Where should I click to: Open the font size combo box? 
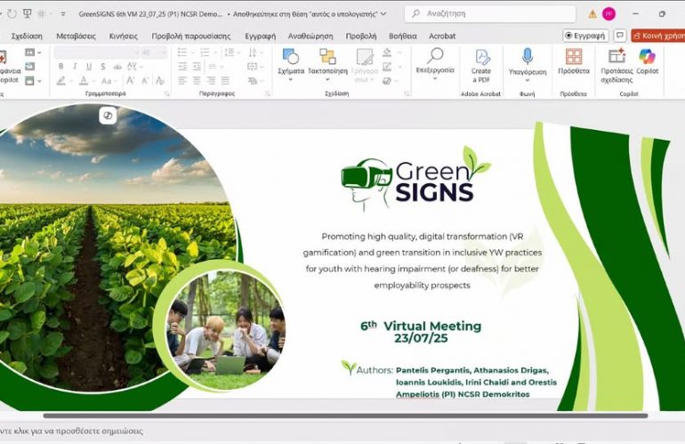click(154, 52)
